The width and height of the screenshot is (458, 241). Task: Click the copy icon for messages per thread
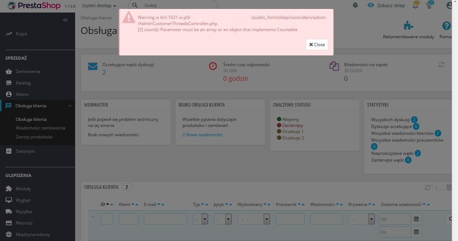[x=334, y=66]
